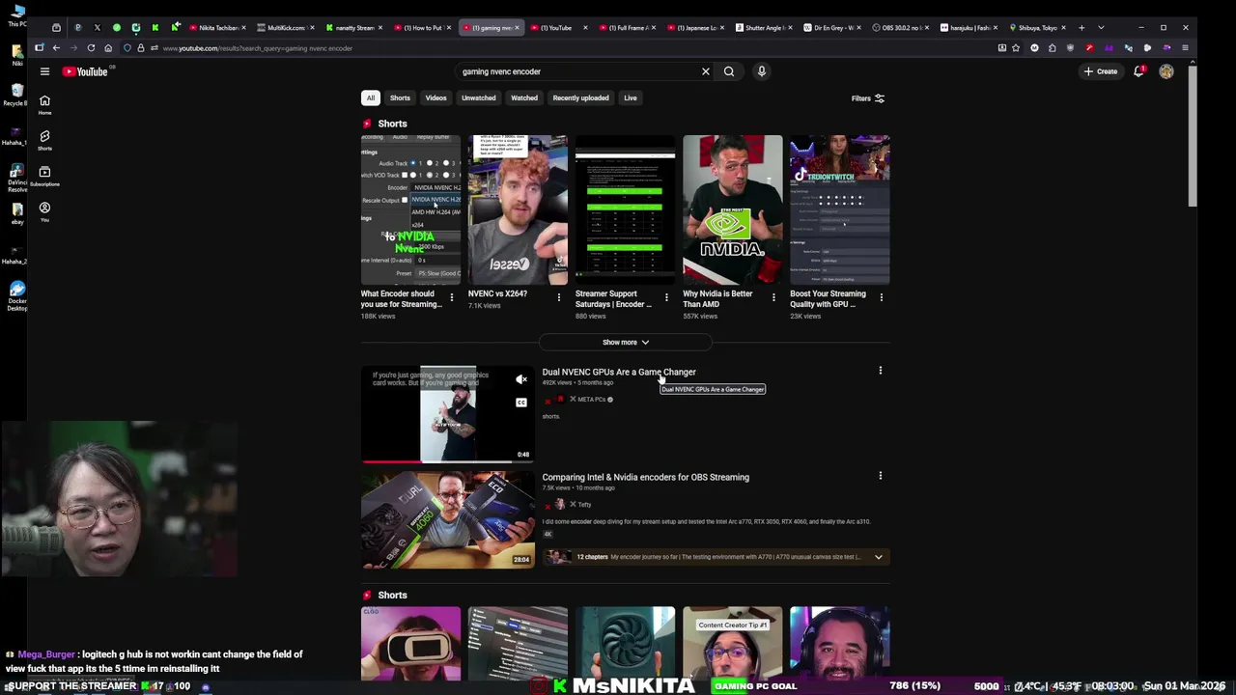Open options menu for Comparing Intel & Nvidia video
1236x695 pixels.
[x=880, y=476]
